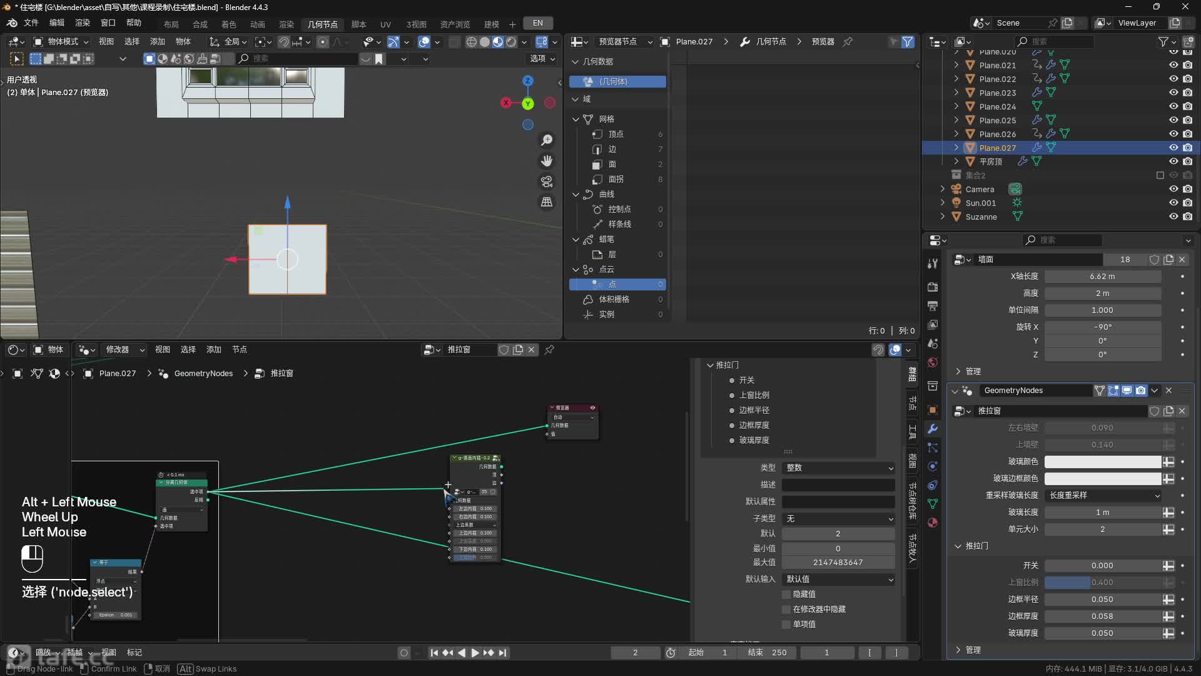Adjust the 上窗比例 0.400 slider
The width and height of the screenshot is (1201, 676).
(x=1103, y=583)
